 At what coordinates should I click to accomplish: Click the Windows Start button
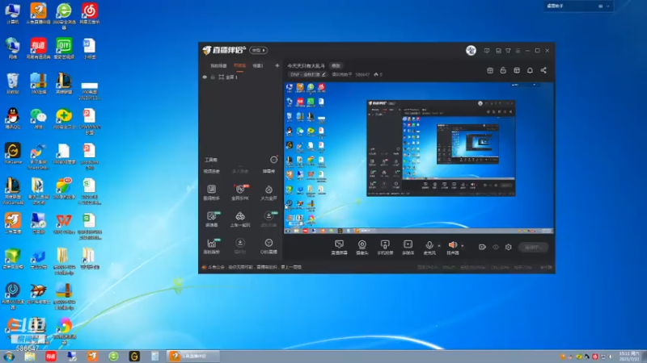click(9, 356)
